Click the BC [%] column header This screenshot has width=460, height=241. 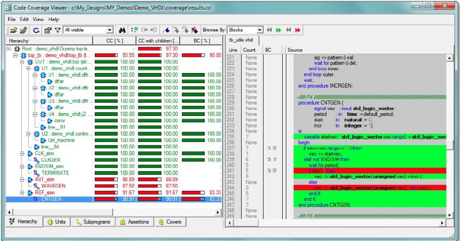tap(201, 41)
